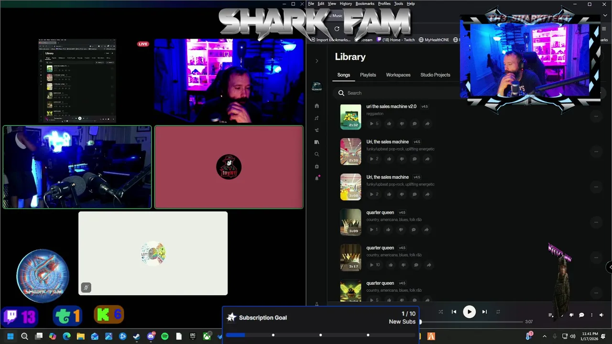Open Discord from the taskbar

[x=151, y=336]
